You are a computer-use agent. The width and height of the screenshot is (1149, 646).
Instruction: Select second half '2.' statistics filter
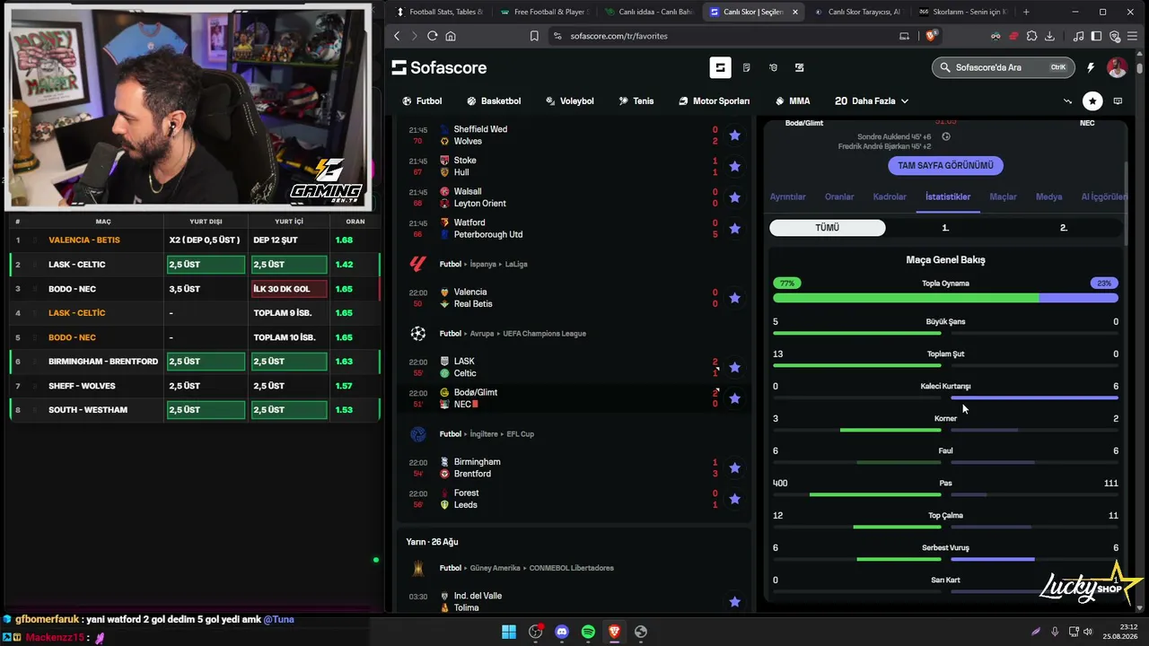point(1064,228)
